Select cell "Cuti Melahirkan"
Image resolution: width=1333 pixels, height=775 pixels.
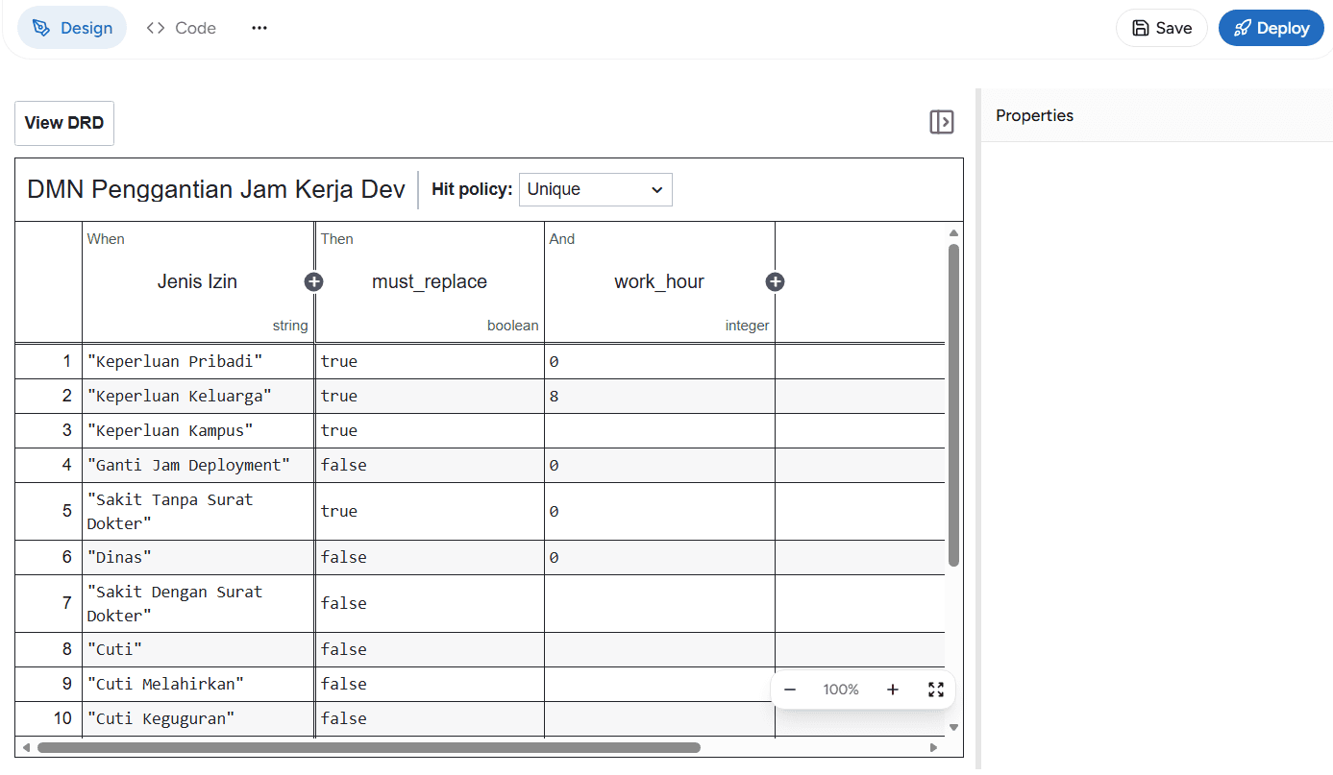(198, 685)
